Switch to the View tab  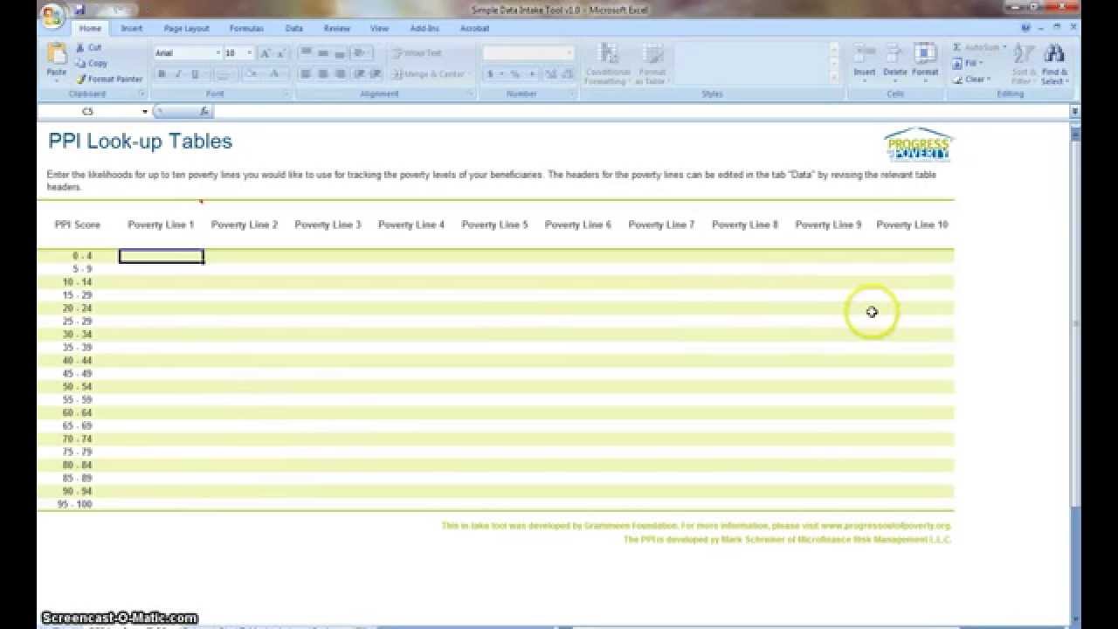coord(379,28)
